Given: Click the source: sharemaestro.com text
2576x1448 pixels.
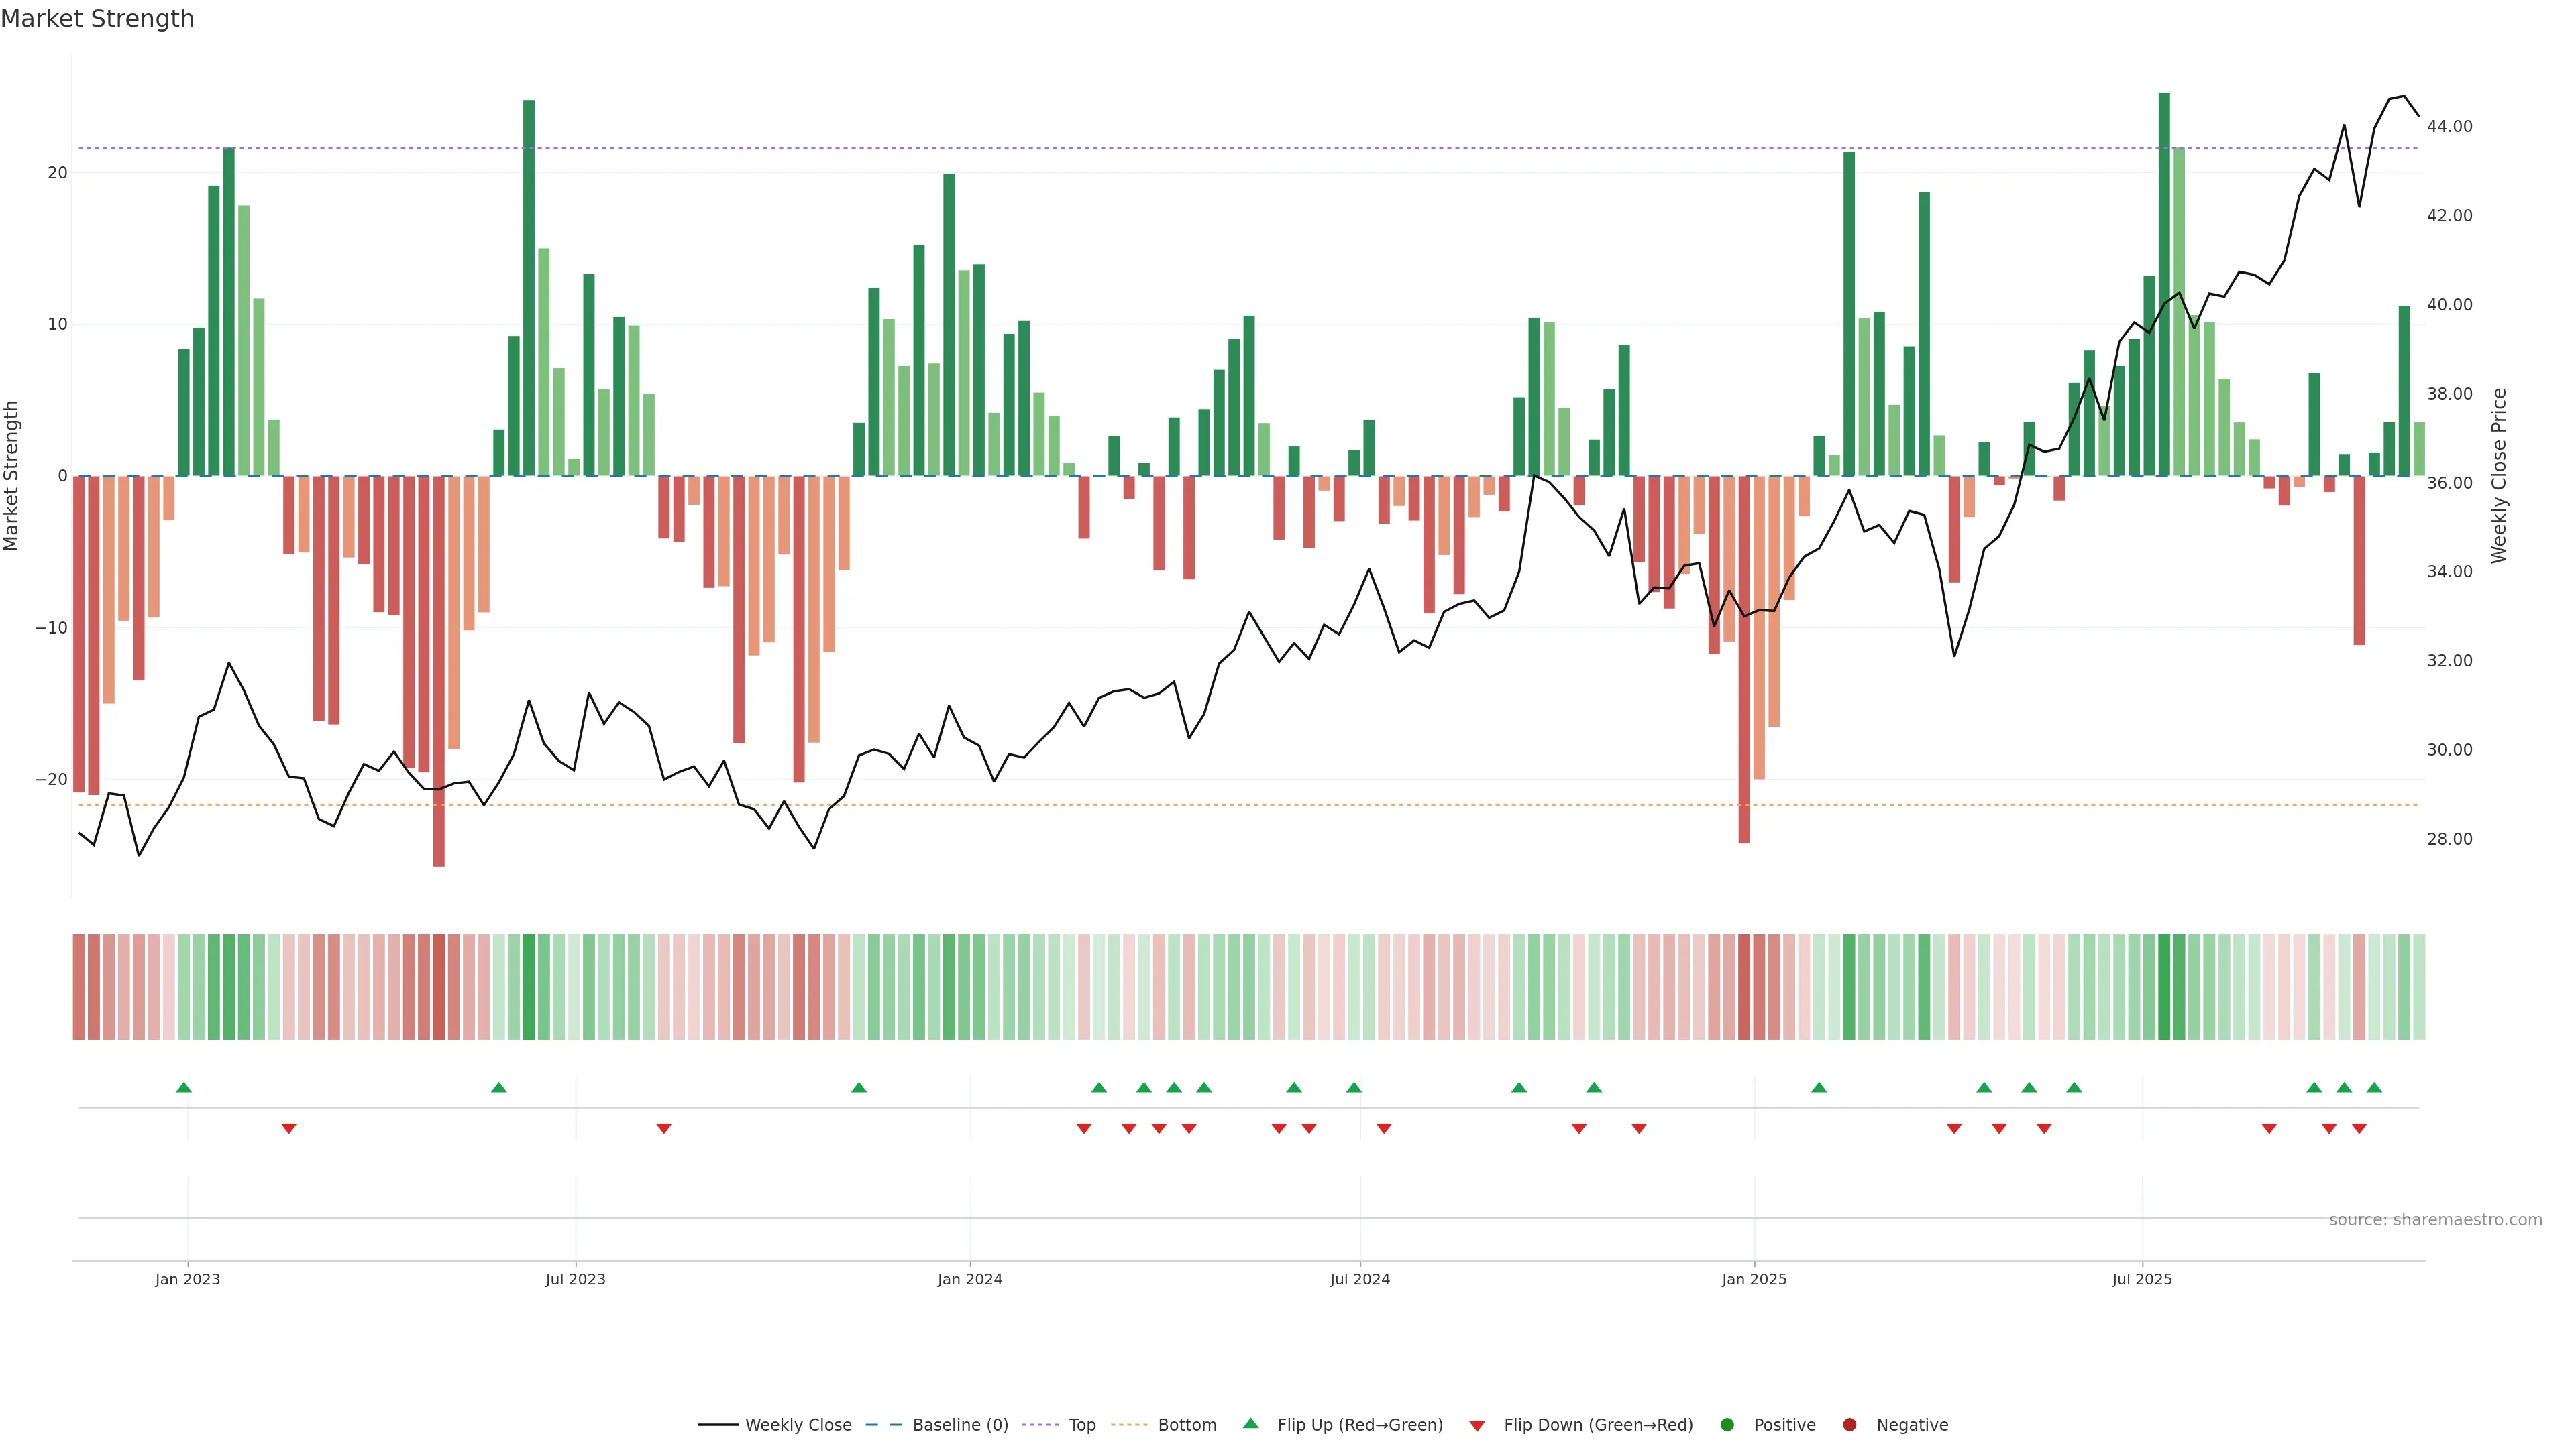Looking at the screenshot, I should [2435, 1219].
